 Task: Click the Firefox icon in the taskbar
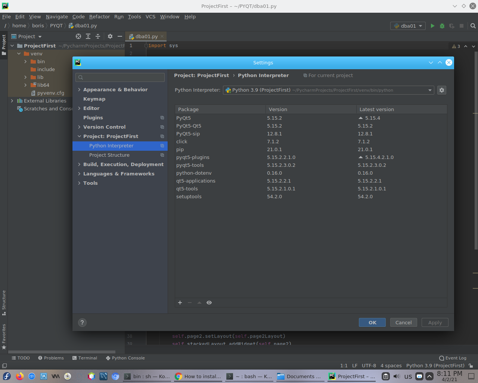(x=20, y=376)
